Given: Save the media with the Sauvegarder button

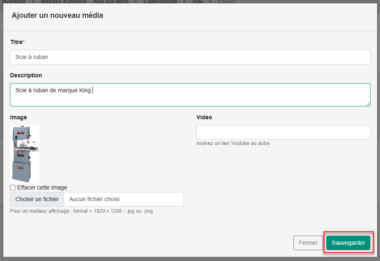Looking at the screenshot, I should (348, 243).
